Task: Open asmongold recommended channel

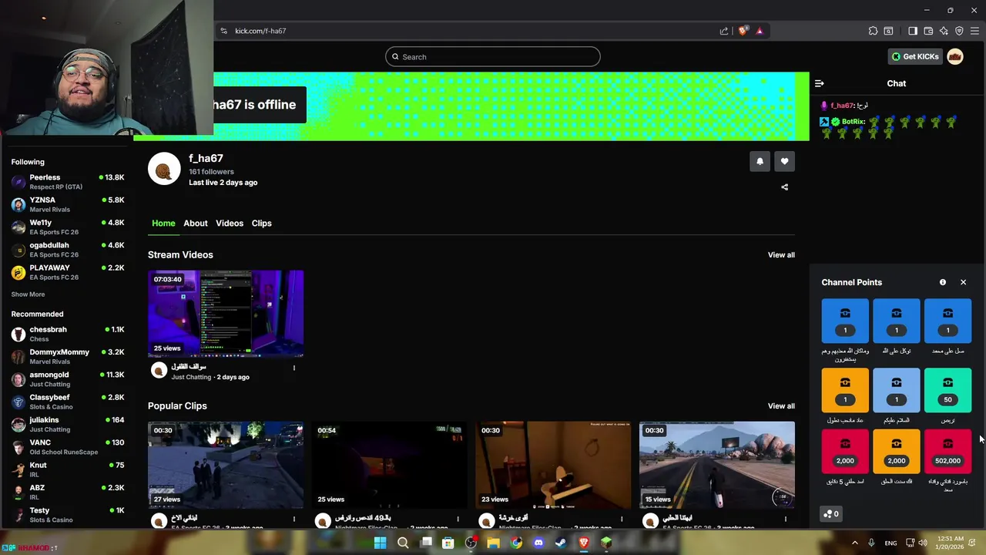Action: (68, 379)
